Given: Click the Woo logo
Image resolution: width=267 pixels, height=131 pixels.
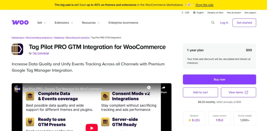Looking at the screenshot, I should click(x=20, y=22).
